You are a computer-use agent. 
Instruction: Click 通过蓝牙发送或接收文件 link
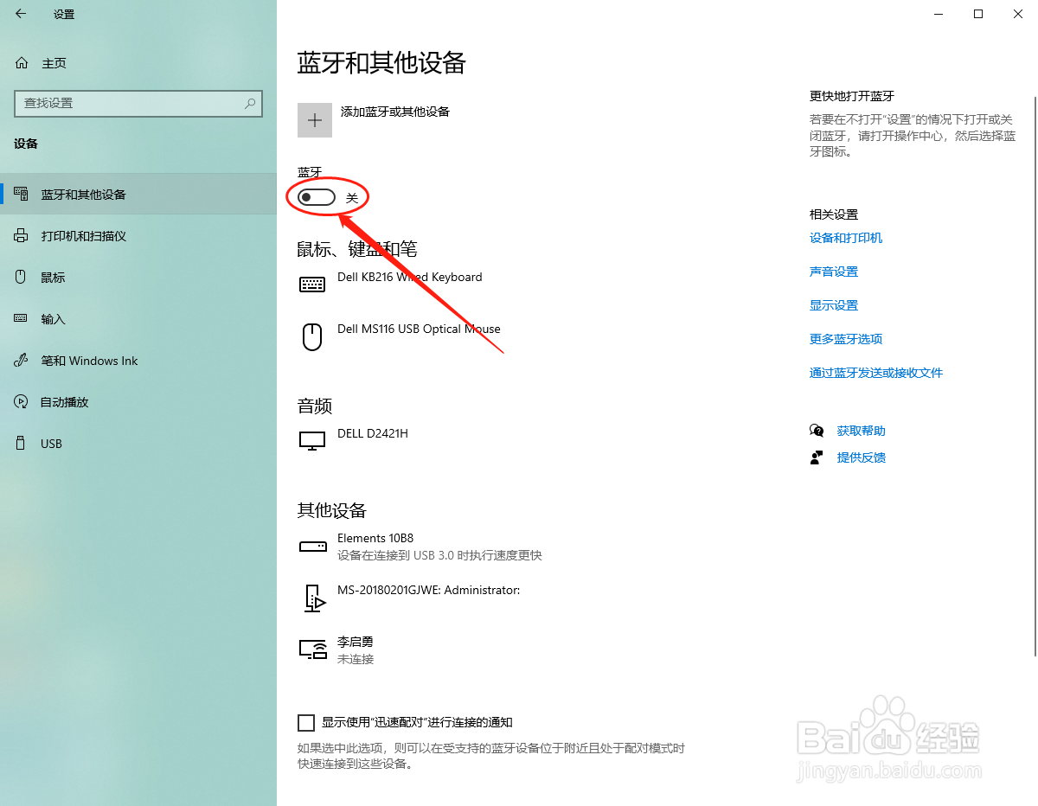pyautogui.click(x=876, y=372)
